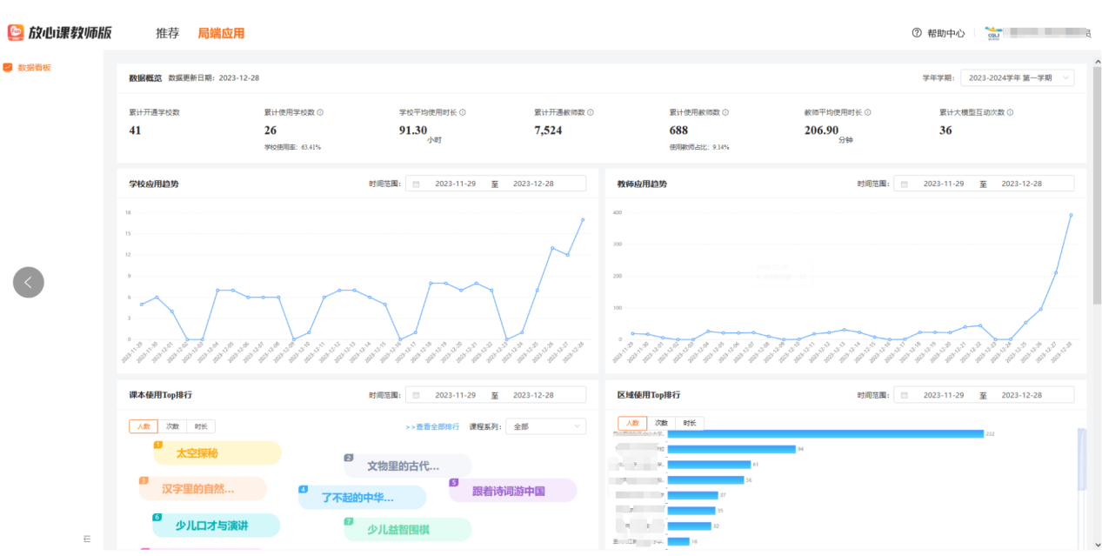Viewport: 1102px width, 556px height.
Task: Switch to the 推荐 tab
Action: (x=167, y=33)
